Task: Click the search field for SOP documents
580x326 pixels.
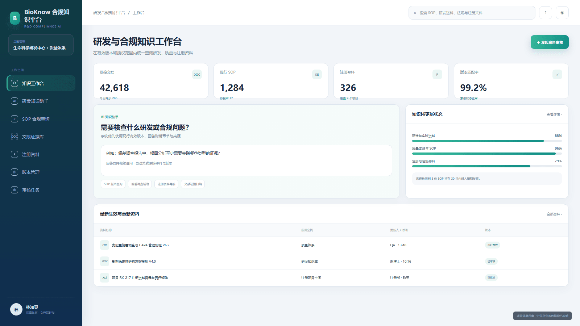Action: click(x=472, y=13)
